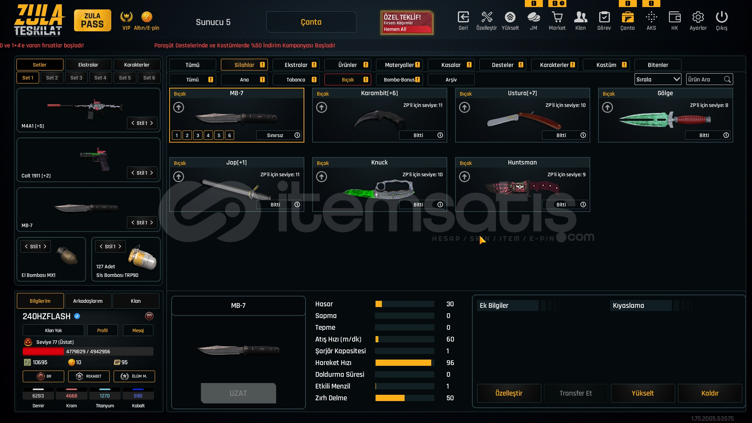
Task: Click the UZAT extend button
Action: tap(238, 393)
